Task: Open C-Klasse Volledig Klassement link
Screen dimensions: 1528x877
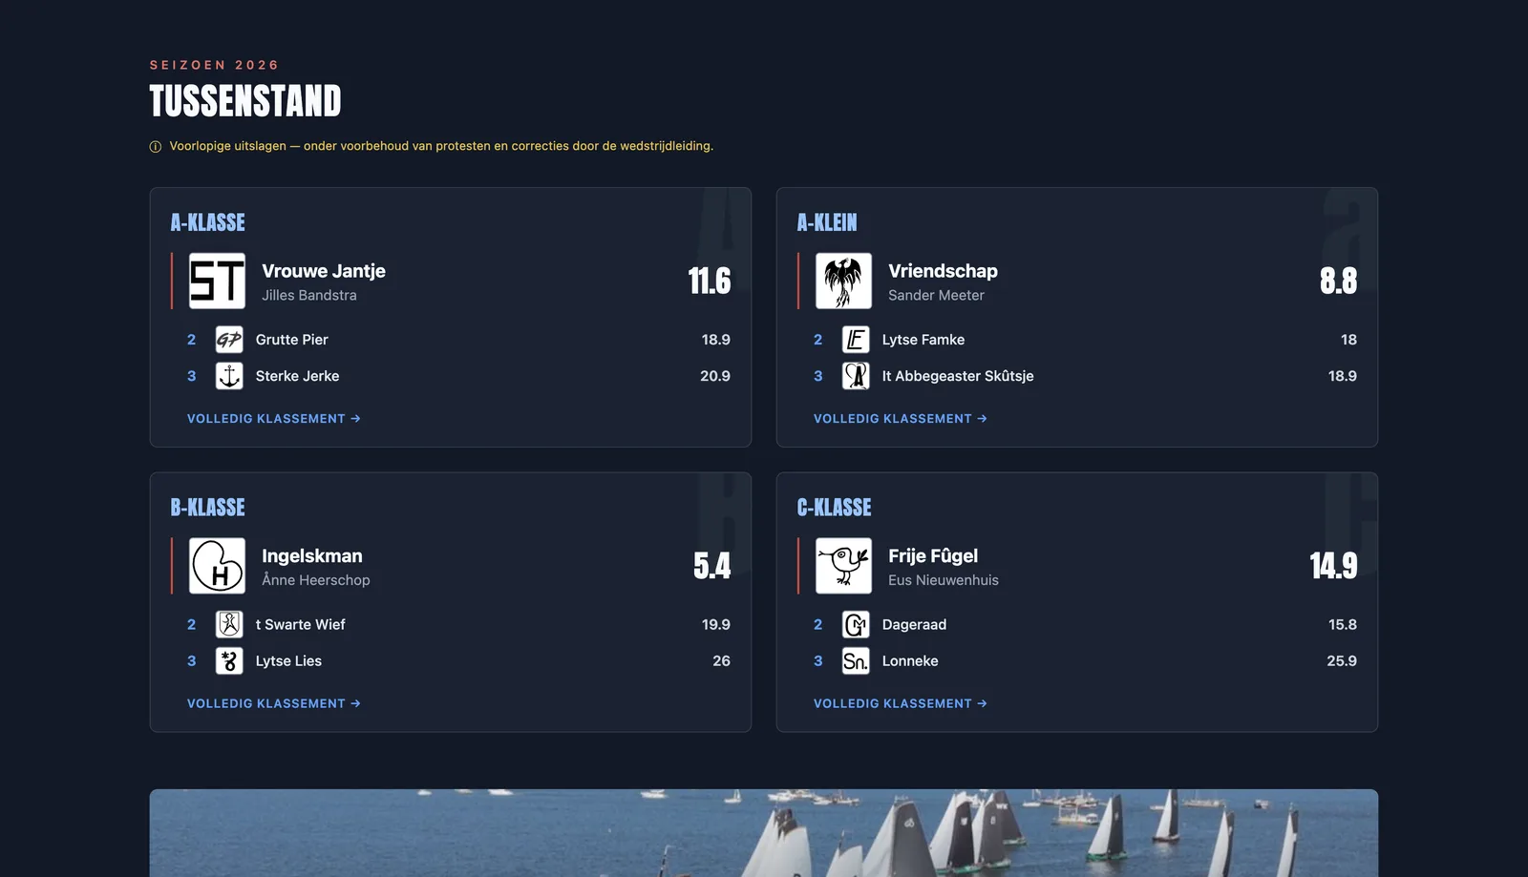Action: (901, 703)
